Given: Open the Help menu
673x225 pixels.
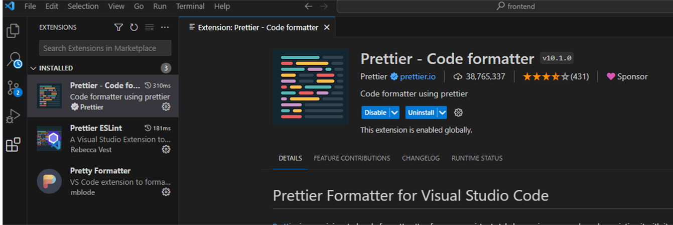Looking at the screenshot, I should click(222, 7).
